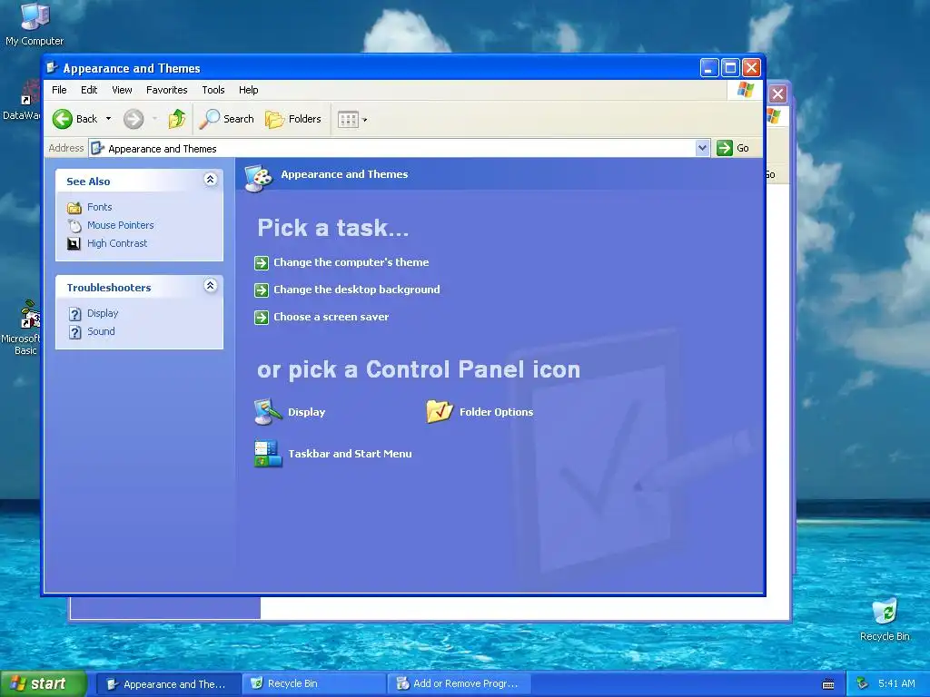Open the Tools menu

(x=213, y=90)
